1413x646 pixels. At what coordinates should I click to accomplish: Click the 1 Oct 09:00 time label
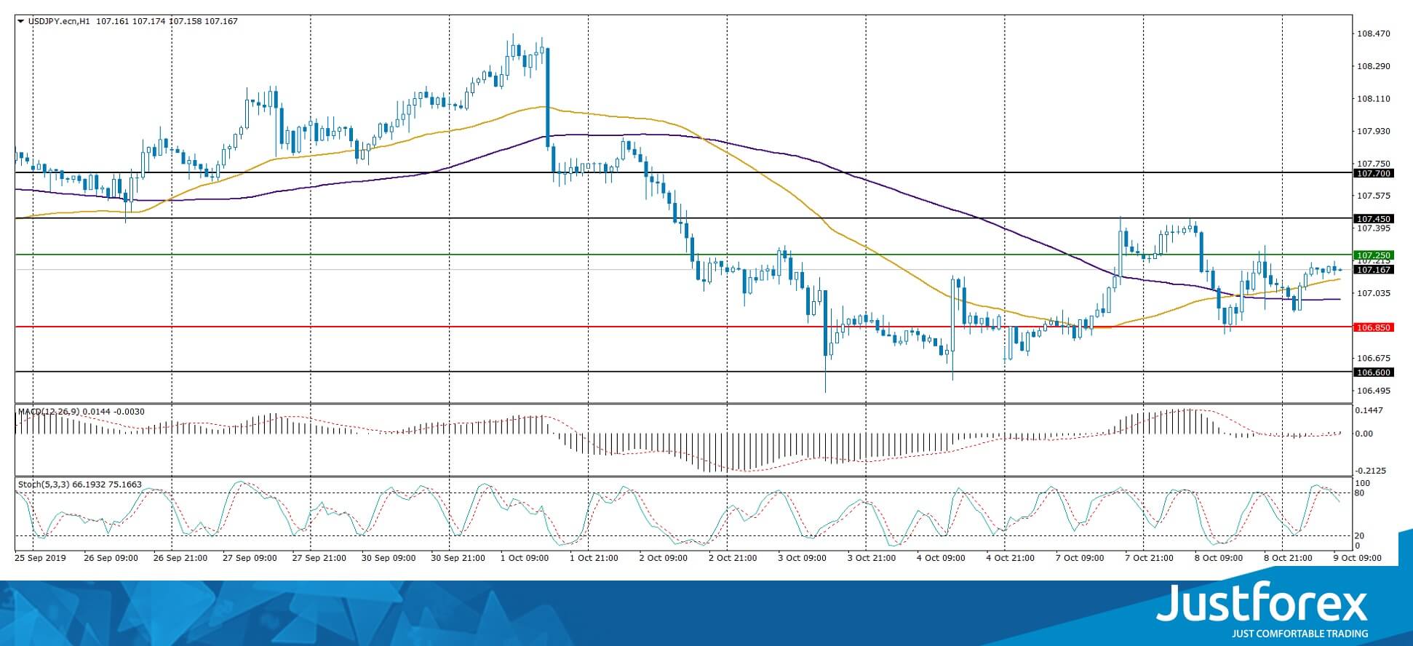(x=524, y=558)
